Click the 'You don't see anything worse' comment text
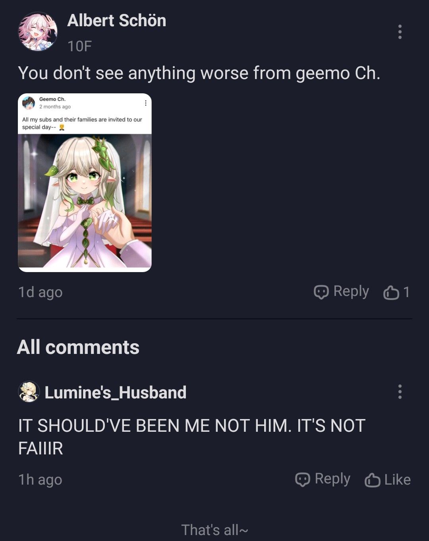 pyautogui.click(x=199, y=73)
